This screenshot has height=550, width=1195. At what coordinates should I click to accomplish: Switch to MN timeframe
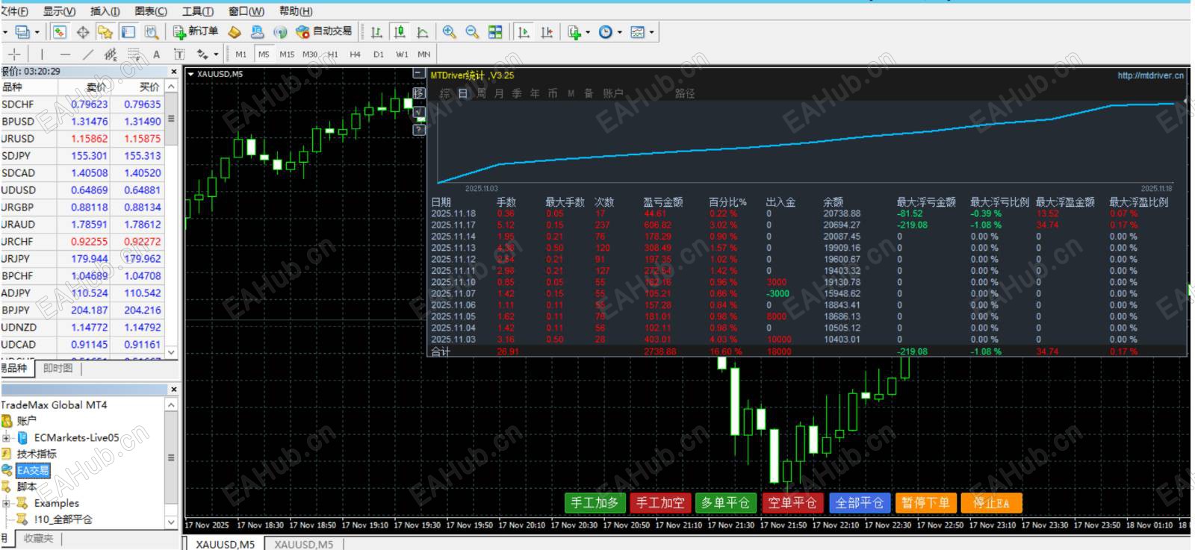tap(424, 54)
